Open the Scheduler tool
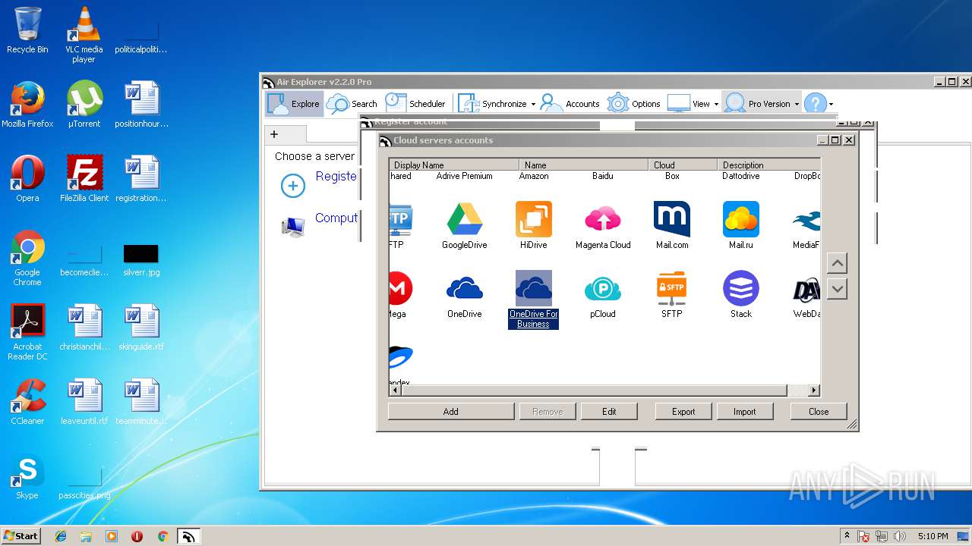Screen dimensions: 972x546 coord(415,104)
